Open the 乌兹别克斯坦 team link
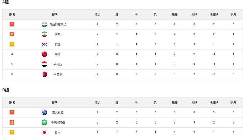Viewport: 244px width, 135px height. point(58,24)
